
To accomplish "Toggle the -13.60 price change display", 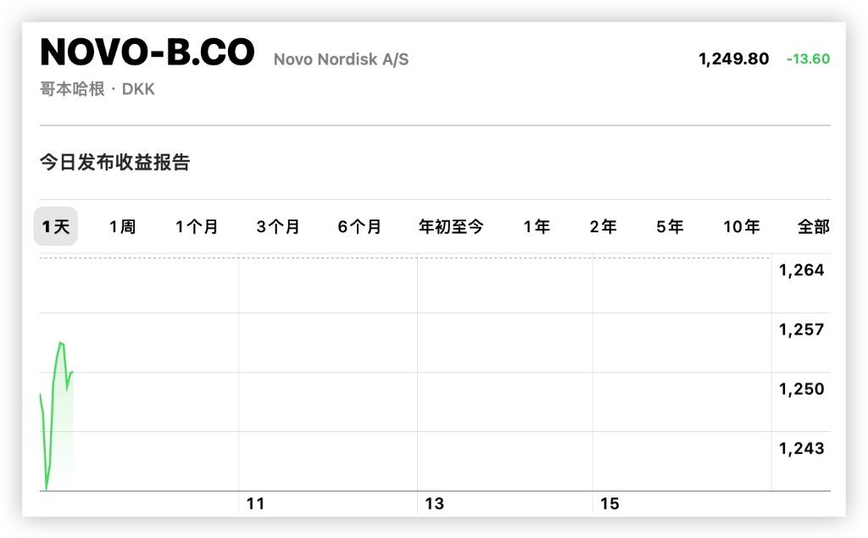I will pos(808,59).
